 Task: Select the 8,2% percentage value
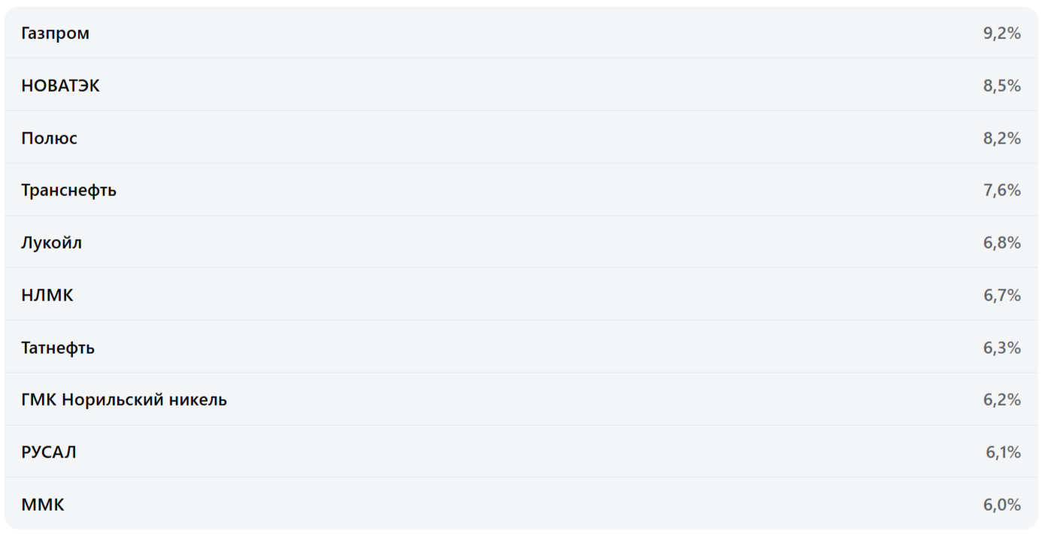(x=1001, y=138)
